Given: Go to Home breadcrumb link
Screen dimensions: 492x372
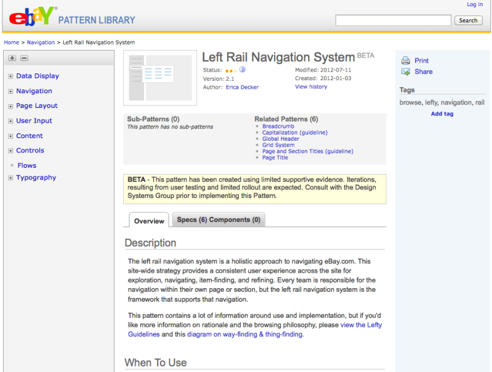Looking at the screenshot, I should pos(11,43).
